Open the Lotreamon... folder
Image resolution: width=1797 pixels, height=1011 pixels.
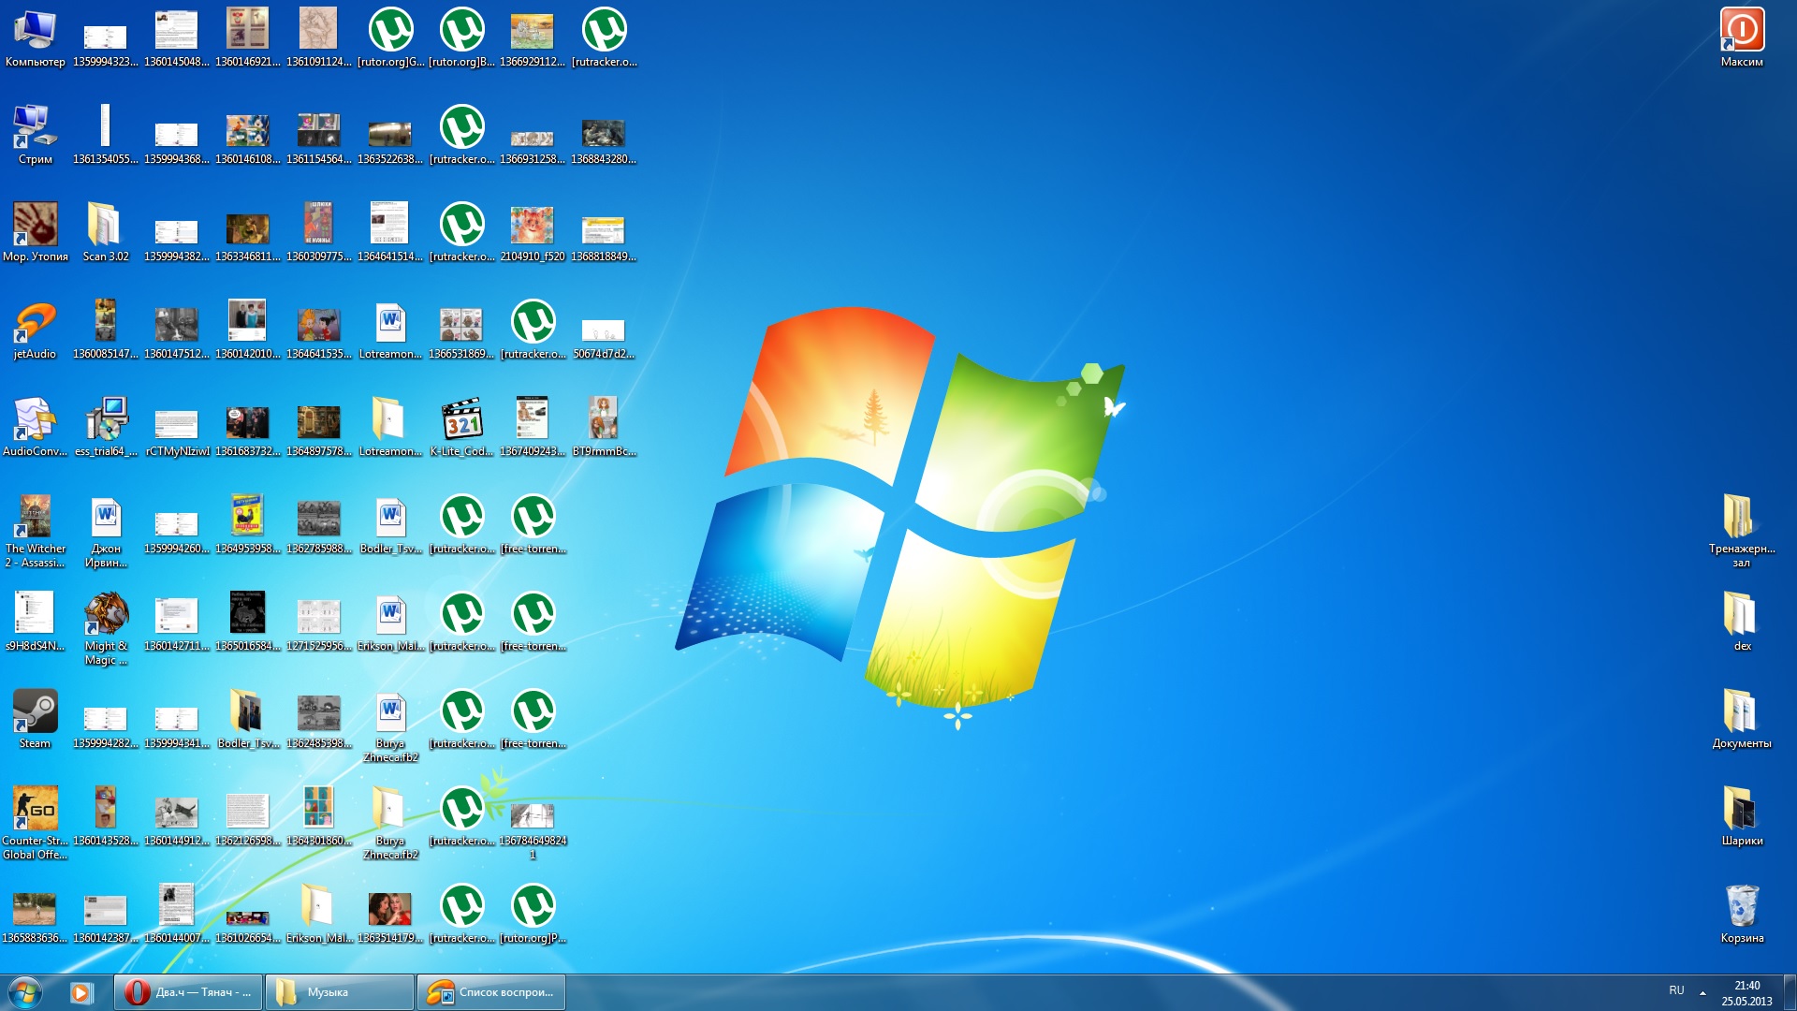pos(390,427)
